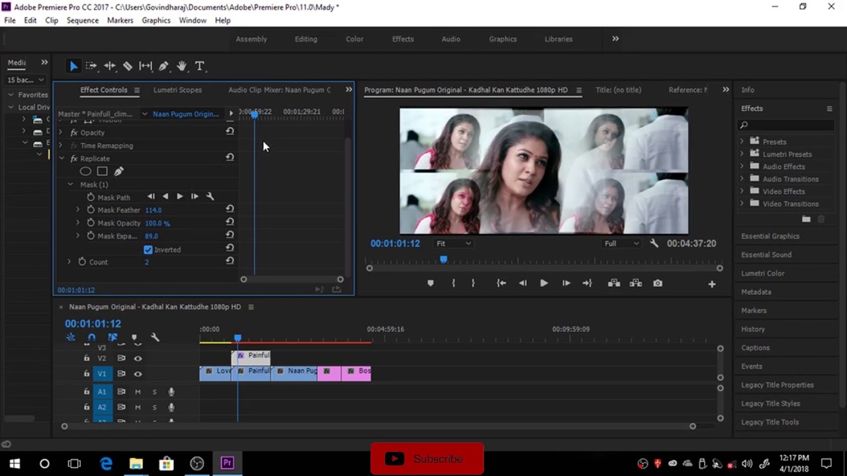Toggle animation stopwatch for Count

coord(82,262)
